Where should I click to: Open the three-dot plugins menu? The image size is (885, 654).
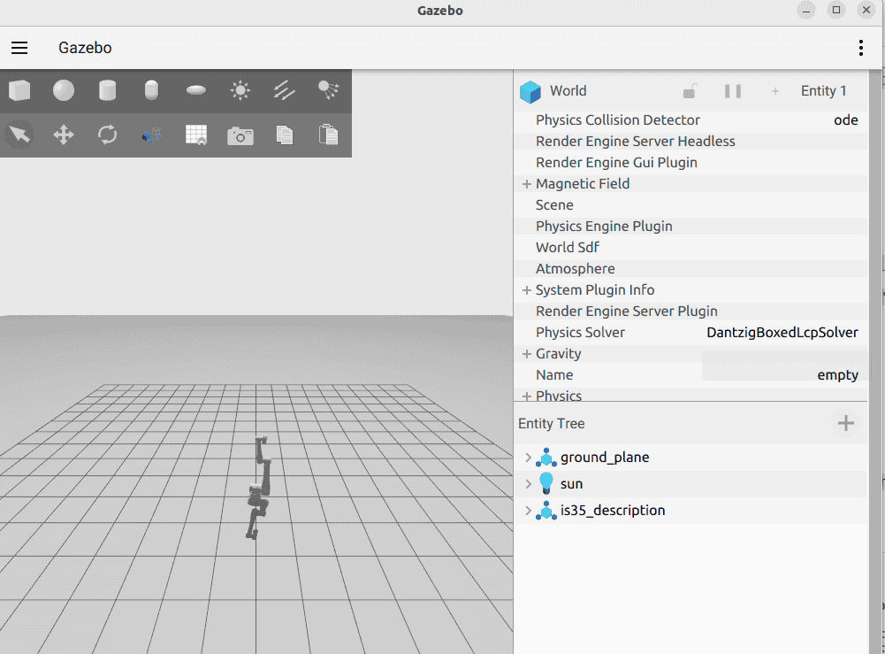[861, 48]
